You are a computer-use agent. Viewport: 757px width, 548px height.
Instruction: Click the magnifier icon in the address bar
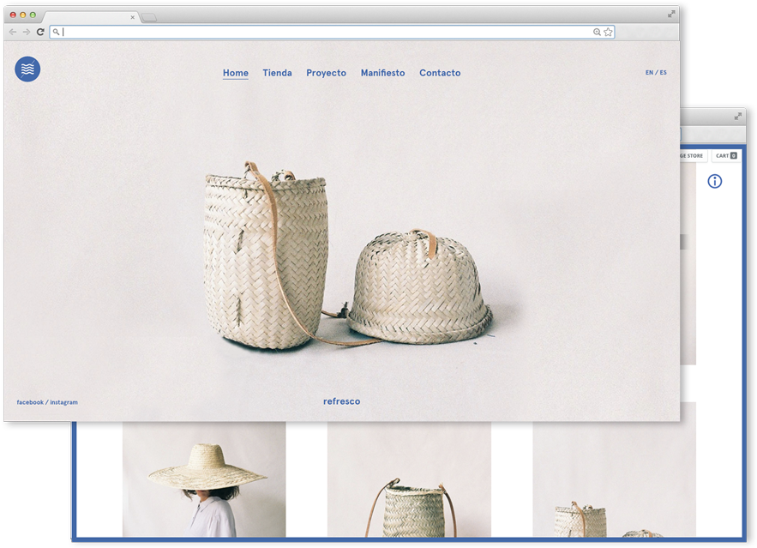[57, 32]
